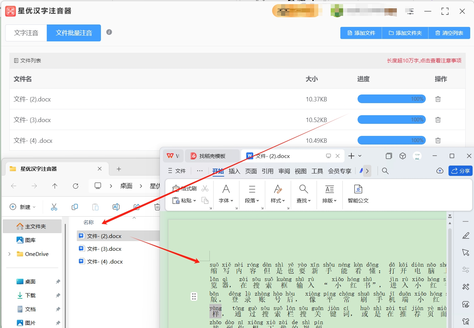This screenshot has width=474, height=328.
Task: Go up one folder in File Explorer
Action: coord(55,186)
